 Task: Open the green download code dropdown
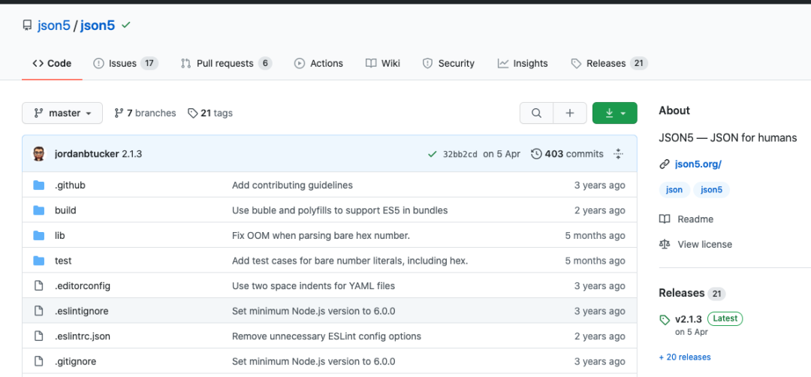(614, 113)
